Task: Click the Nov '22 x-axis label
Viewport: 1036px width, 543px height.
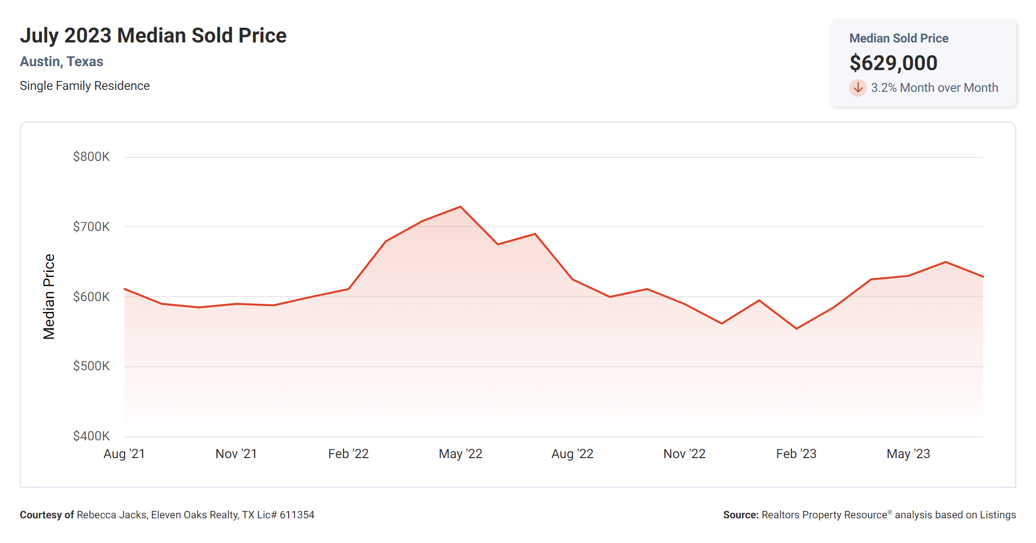Action: click(x=685, y=454)
